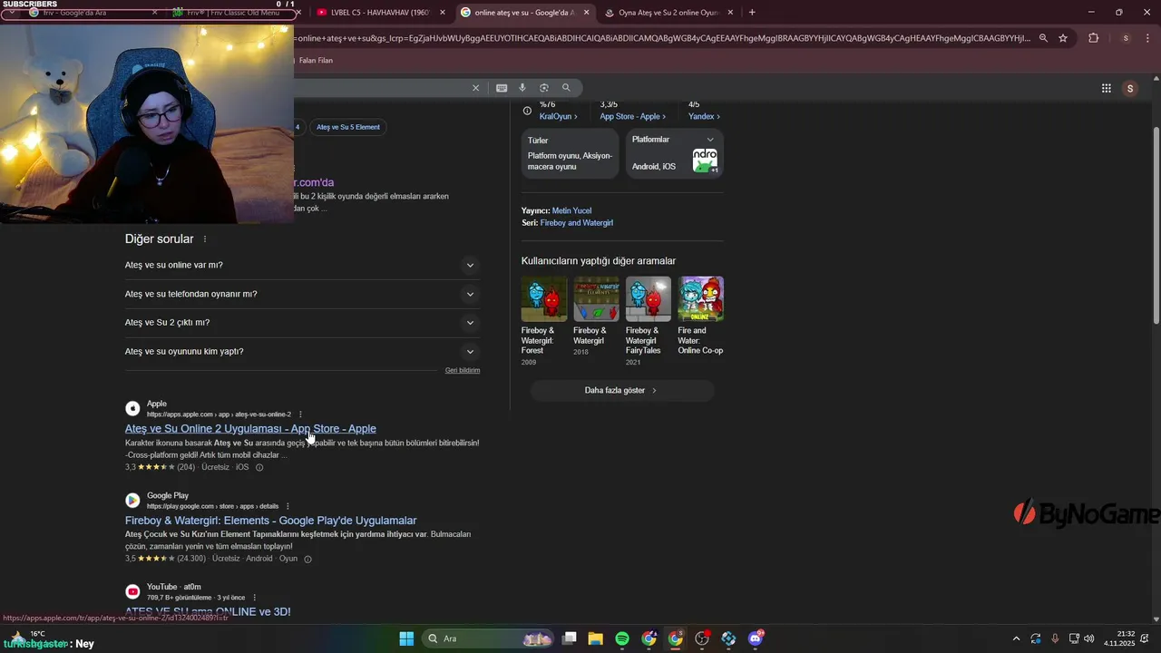
Task: Open Fire and Water: Online Co-op thumbnail
Action: [x=701, y=299]
